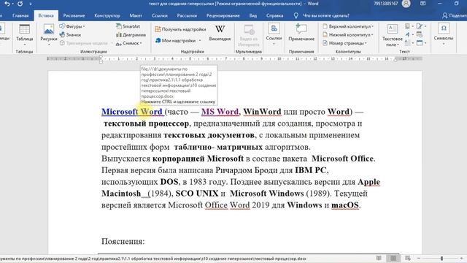
Task: Click the Ribbon Display Options icon
Action: [422, 4]
